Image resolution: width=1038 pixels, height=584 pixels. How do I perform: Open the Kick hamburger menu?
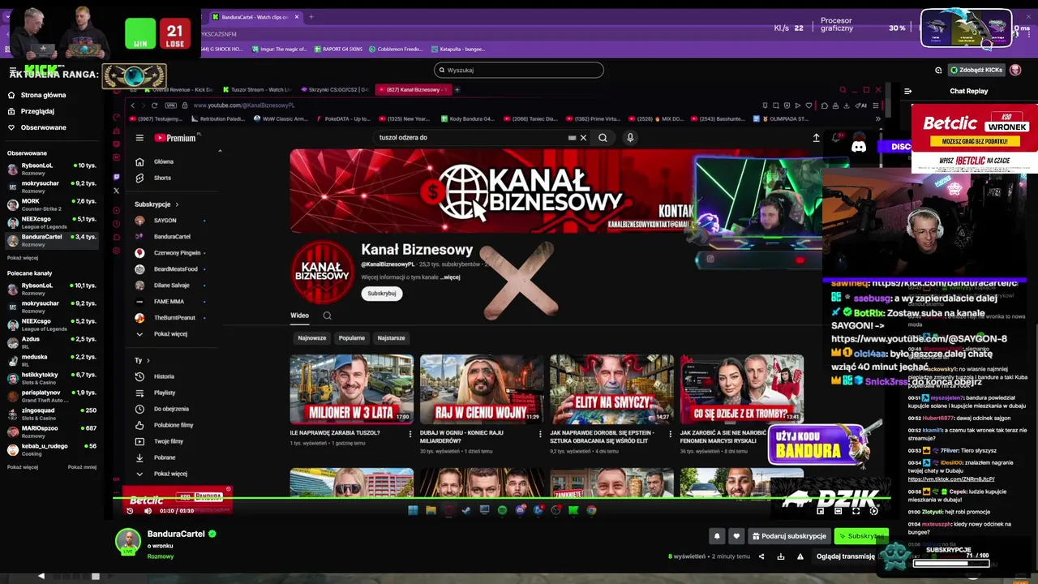click(x=11, y=71)
